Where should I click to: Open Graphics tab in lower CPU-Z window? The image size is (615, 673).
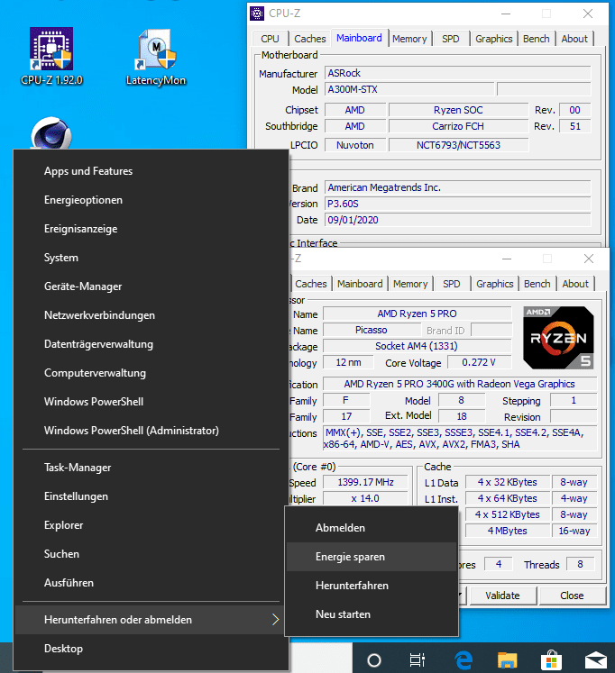point(495,284)
